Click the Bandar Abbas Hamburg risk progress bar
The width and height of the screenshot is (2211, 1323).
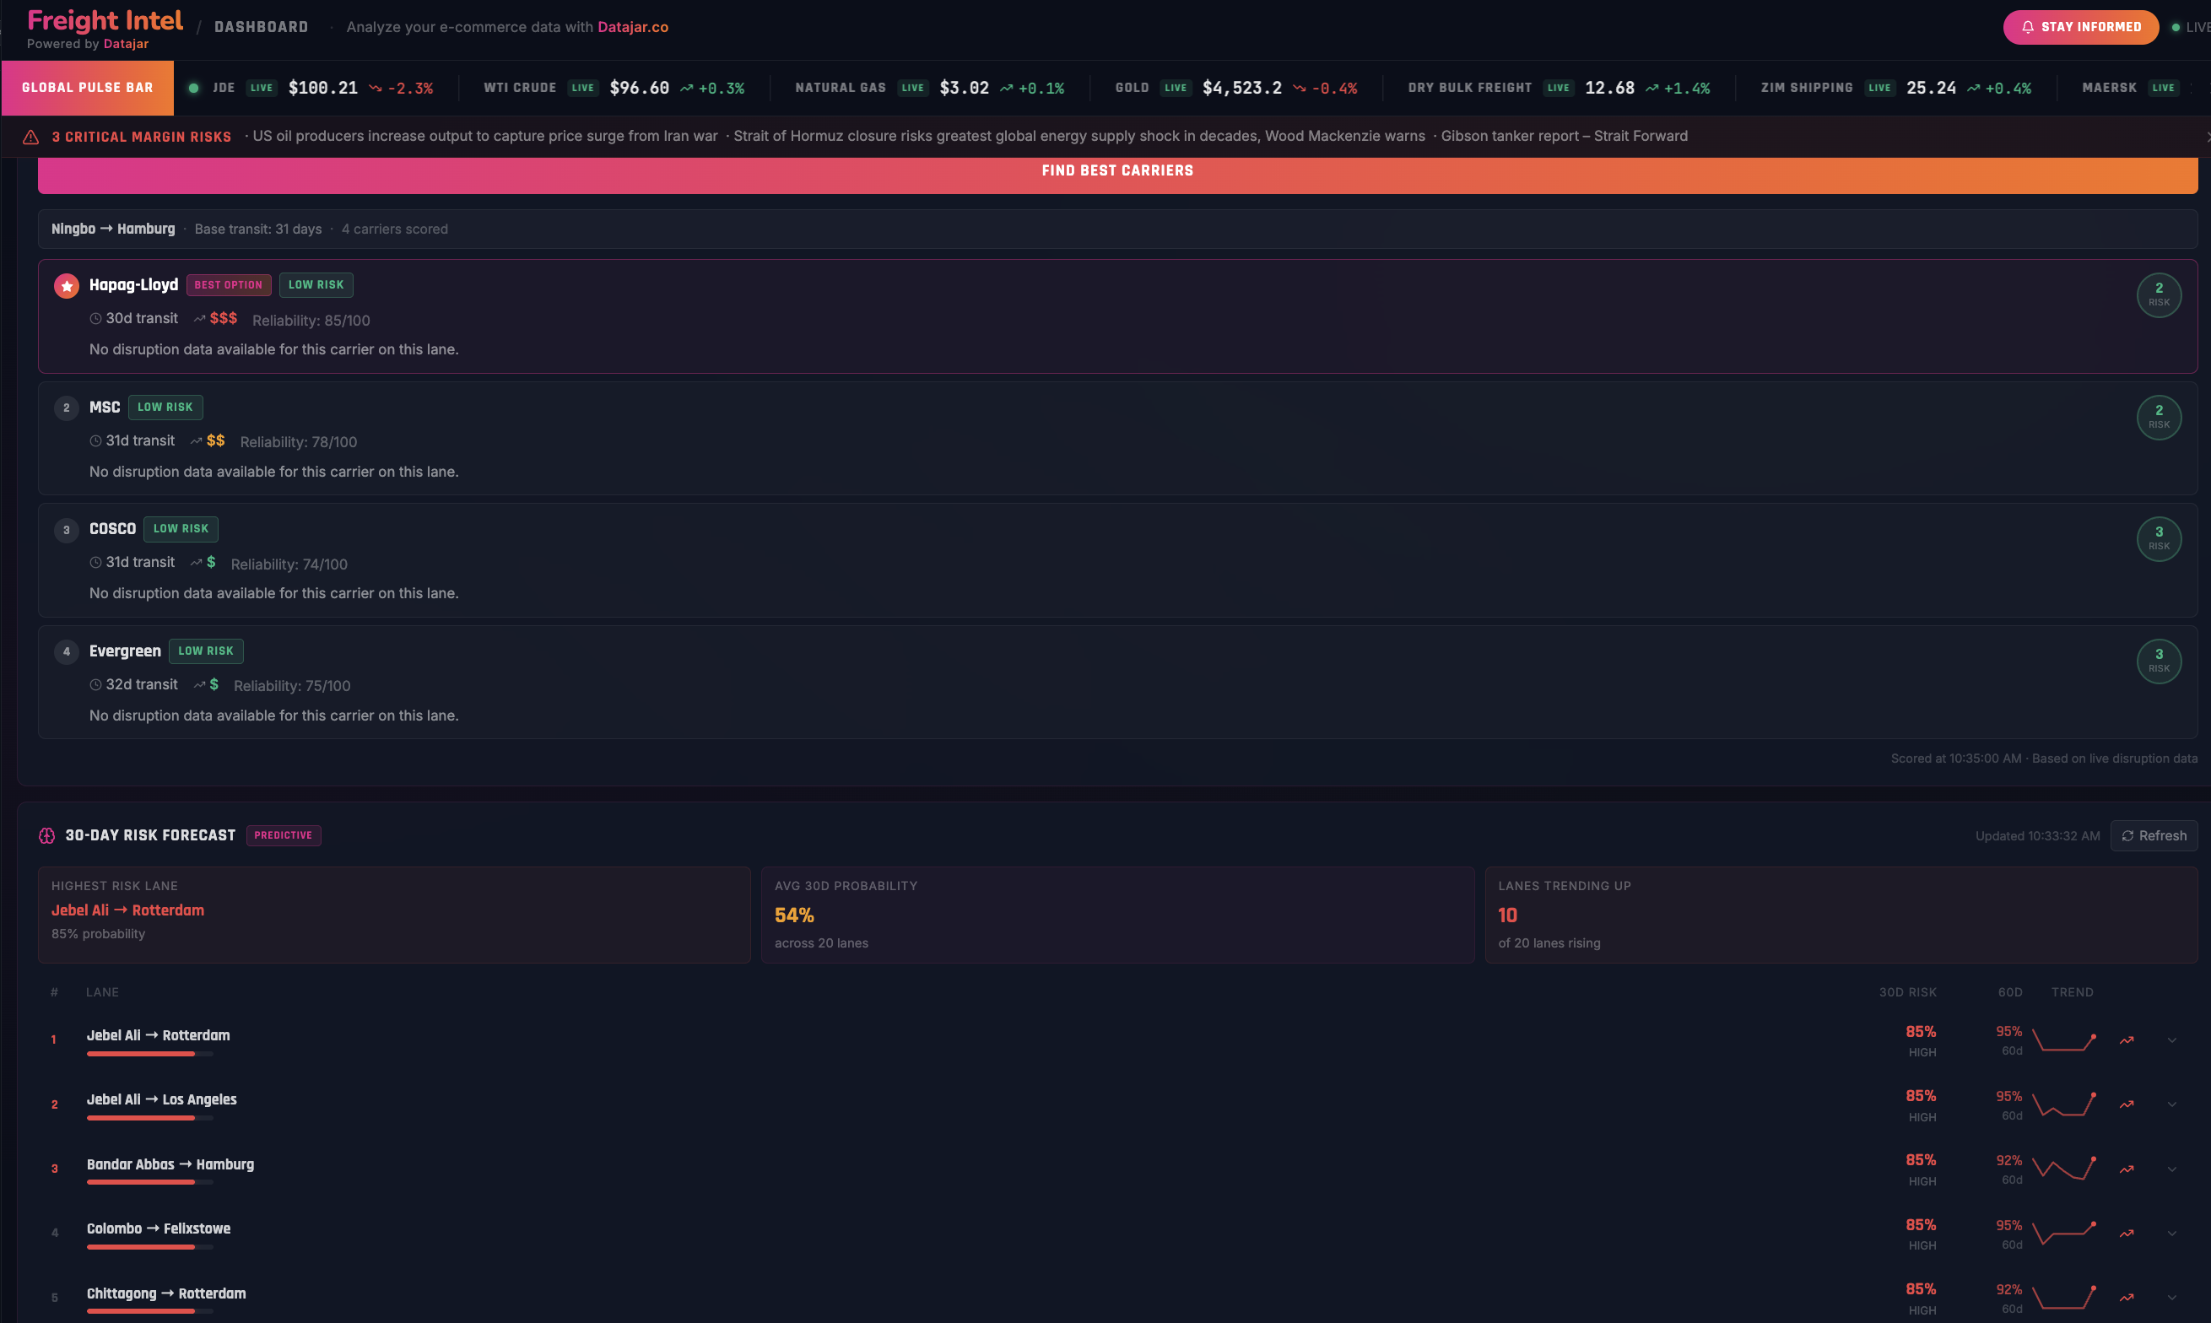[x=149, y=1182]
